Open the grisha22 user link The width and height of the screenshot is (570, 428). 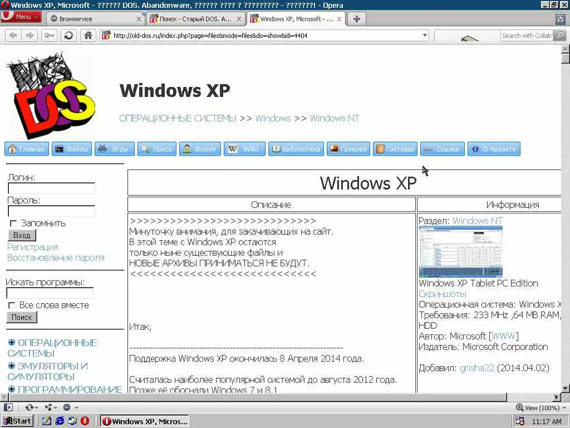(477, 368)
